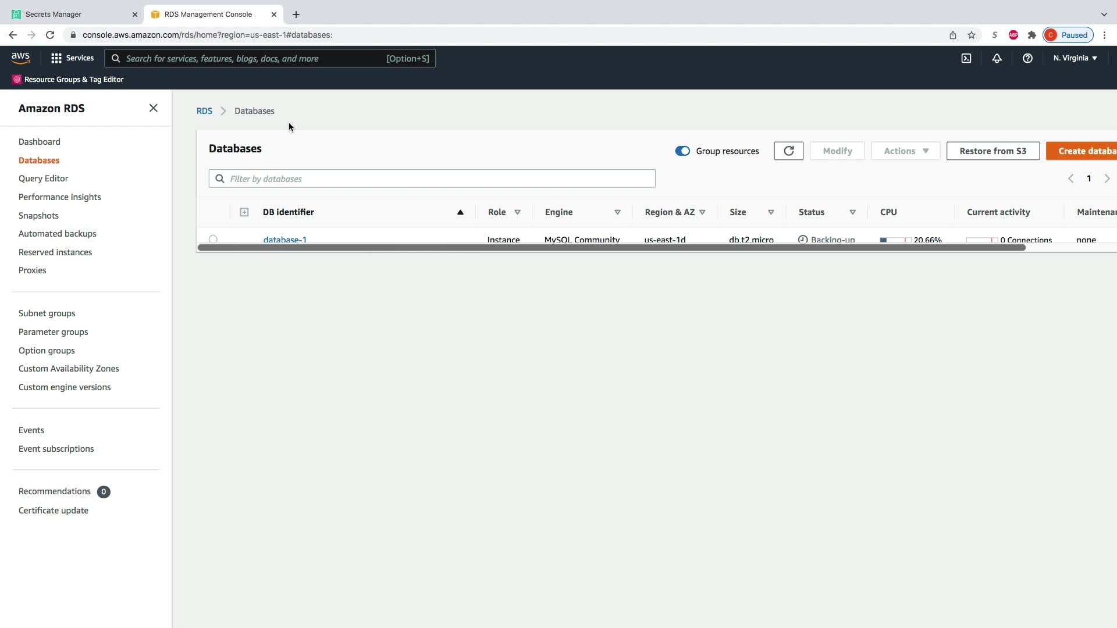Image resolution: width=1117 pixels, height=628 pixels.
Task: Open the N. Virginia region dropdown
Action: [1075, 58]
